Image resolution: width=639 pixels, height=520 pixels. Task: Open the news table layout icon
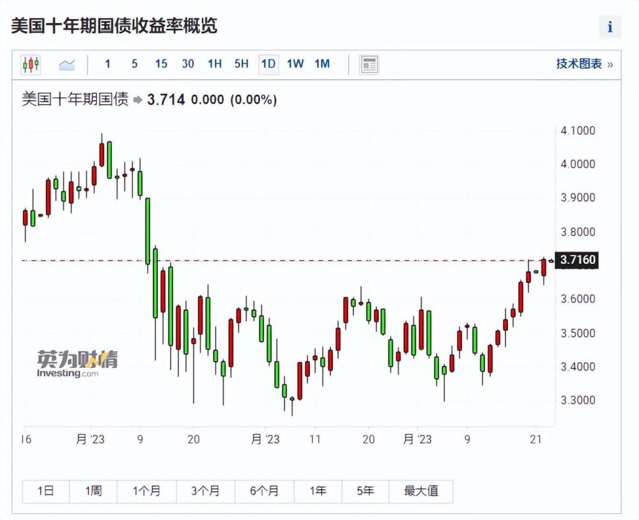[369, 65]
